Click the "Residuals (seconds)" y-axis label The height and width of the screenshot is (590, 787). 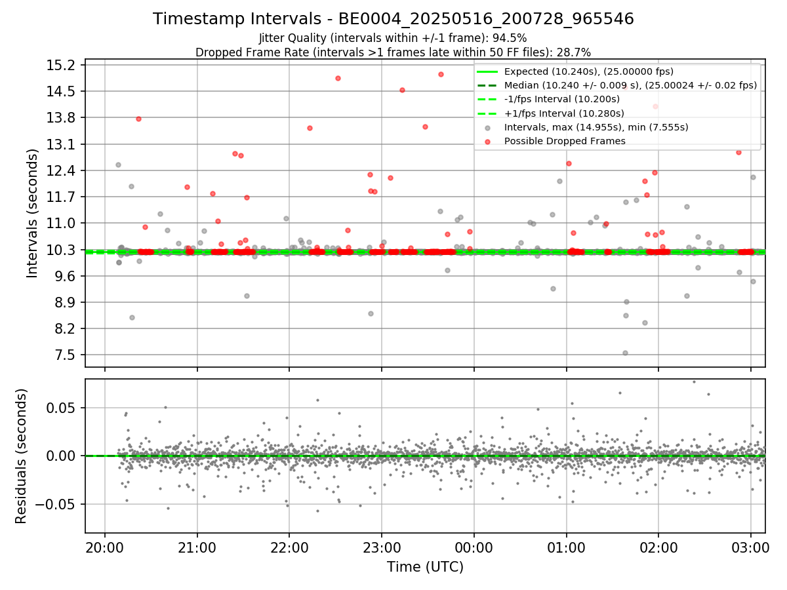(x=21, y=456)
